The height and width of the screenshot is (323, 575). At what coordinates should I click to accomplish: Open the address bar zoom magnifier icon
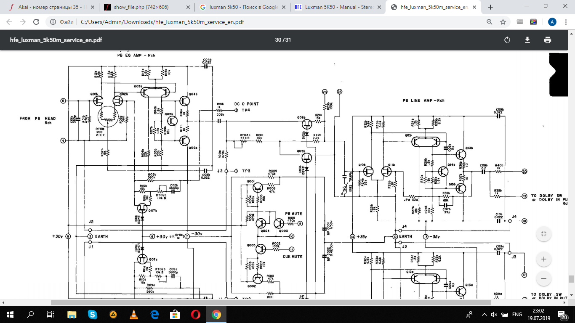point(489,22)
